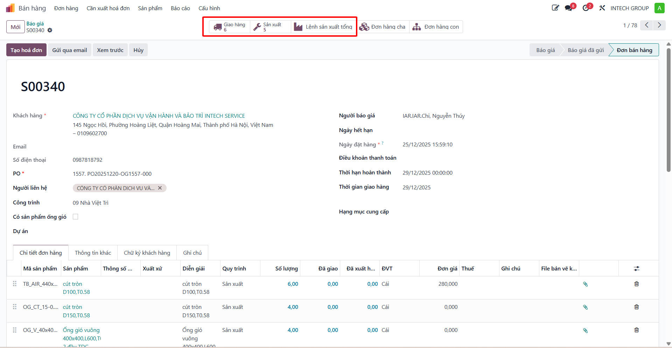Click drag handle of TB_AIR_440x row
This screenshot has height=348, width=672.
click(15, 284)
